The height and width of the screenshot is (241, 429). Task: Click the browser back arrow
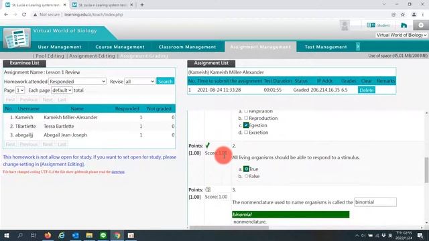pyautogui.click(x=6, y=15)
